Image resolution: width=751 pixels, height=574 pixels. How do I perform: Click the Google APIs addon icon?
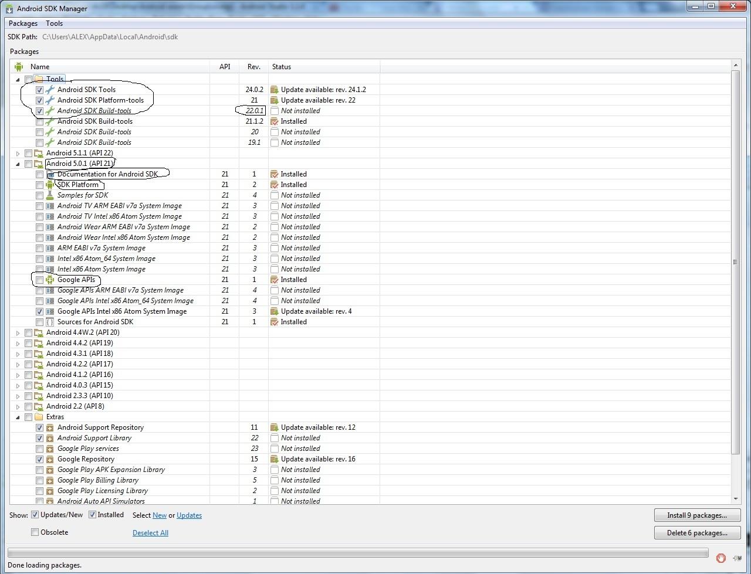[50, 280]
